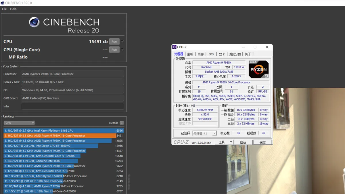This screenshot has height=194, width=345.
Task: Select ranking row Ryzen 7 7700X 8-Core
Action: coord(64,186)
